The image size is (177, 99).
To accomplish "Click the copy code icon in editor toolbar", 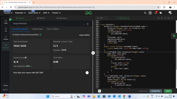I will click(x=159, y=18).
